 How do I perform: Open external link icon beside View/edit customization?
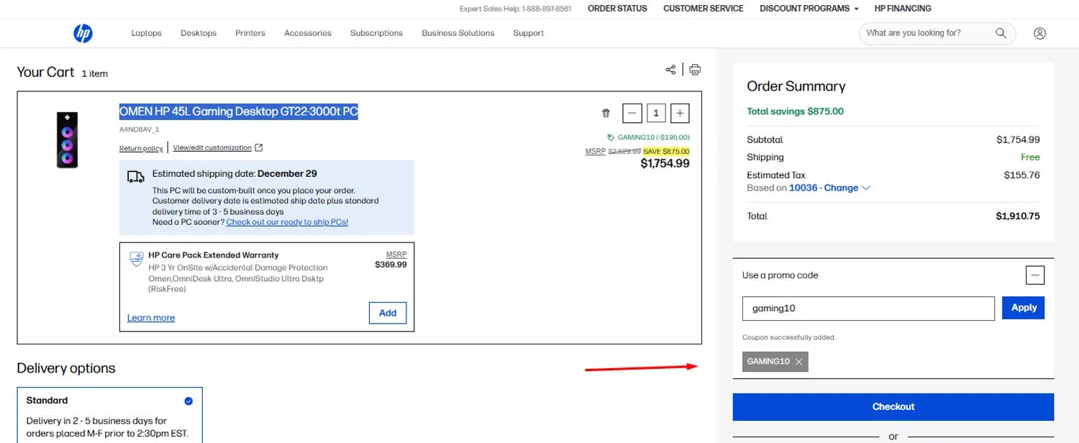coord(259,147)
